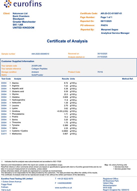The width and height of the screenshot is (137, 191).
Task: Select the Lysine result 3.62
Action: [x=66, y=108]
